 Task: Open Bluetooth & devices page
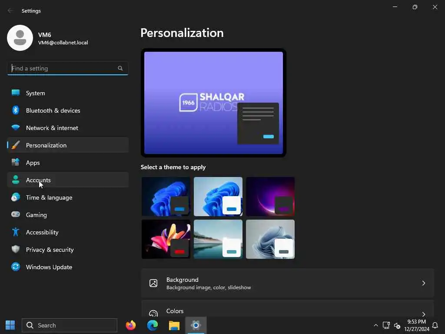tap(68, 110)
